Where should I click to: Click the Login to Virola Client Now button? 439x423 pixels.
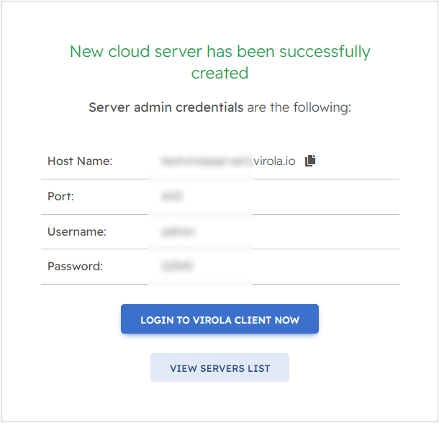tap(219, 319)
